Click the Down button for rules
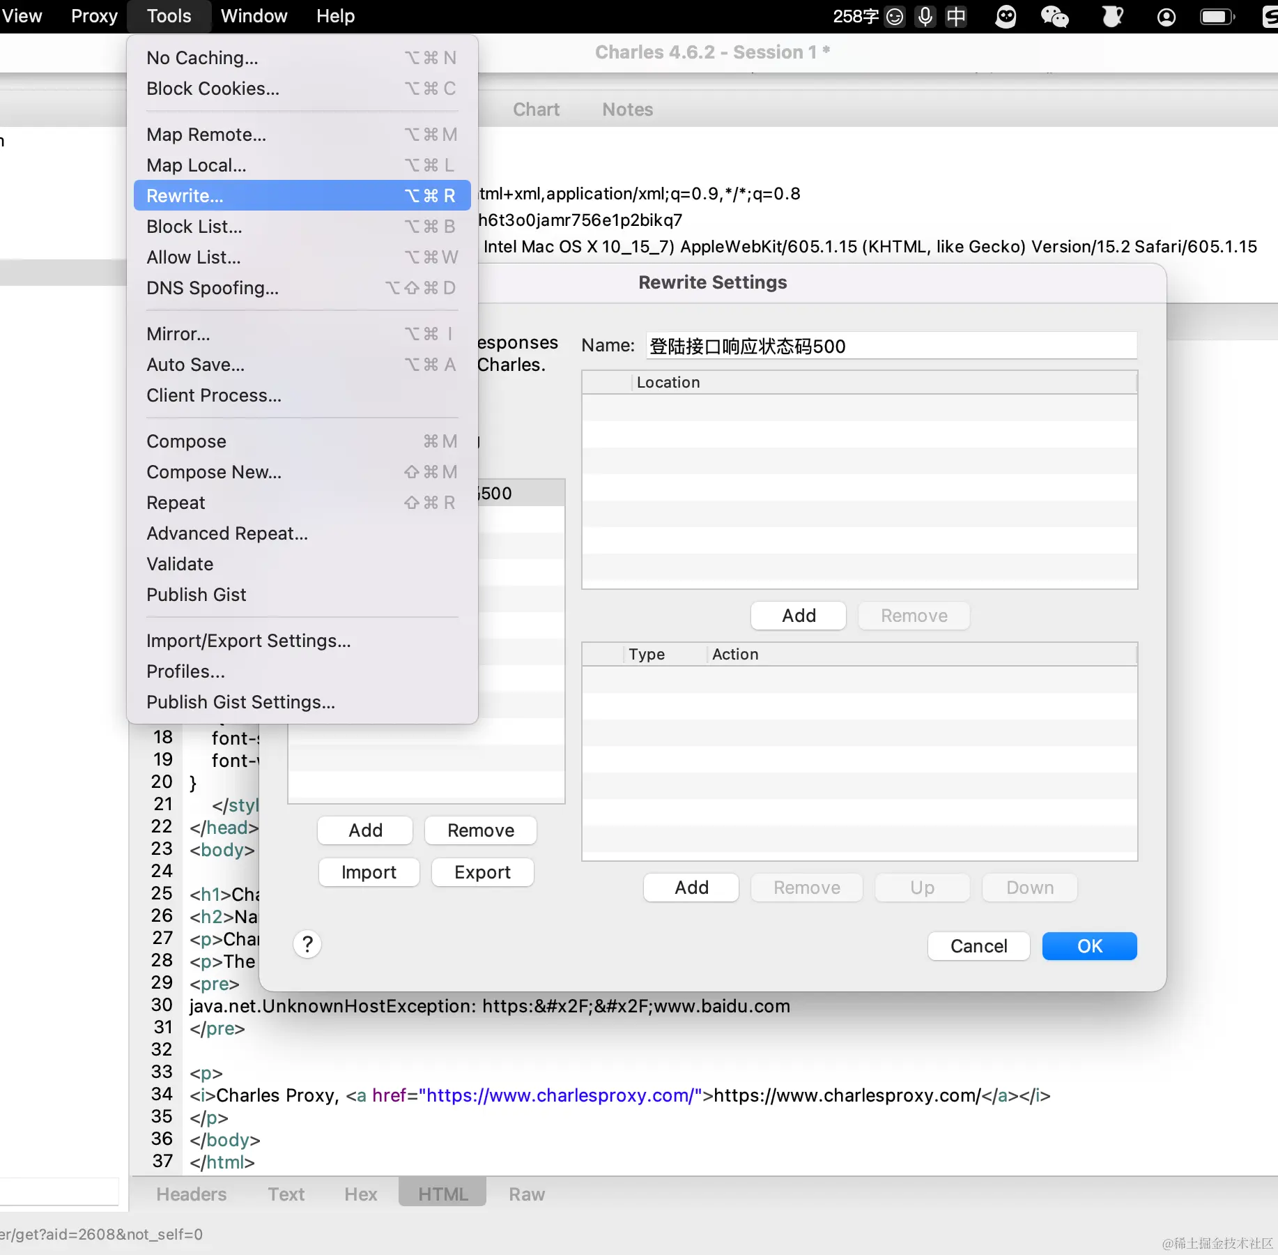Screen dimensions: 1278x1255 (1030, 888)
